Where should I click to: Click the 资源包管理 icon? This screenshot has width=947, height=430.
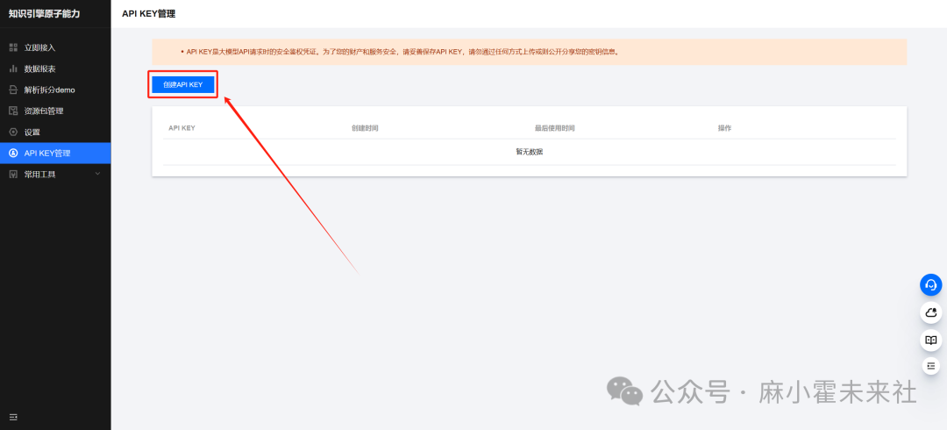point(13,111)
